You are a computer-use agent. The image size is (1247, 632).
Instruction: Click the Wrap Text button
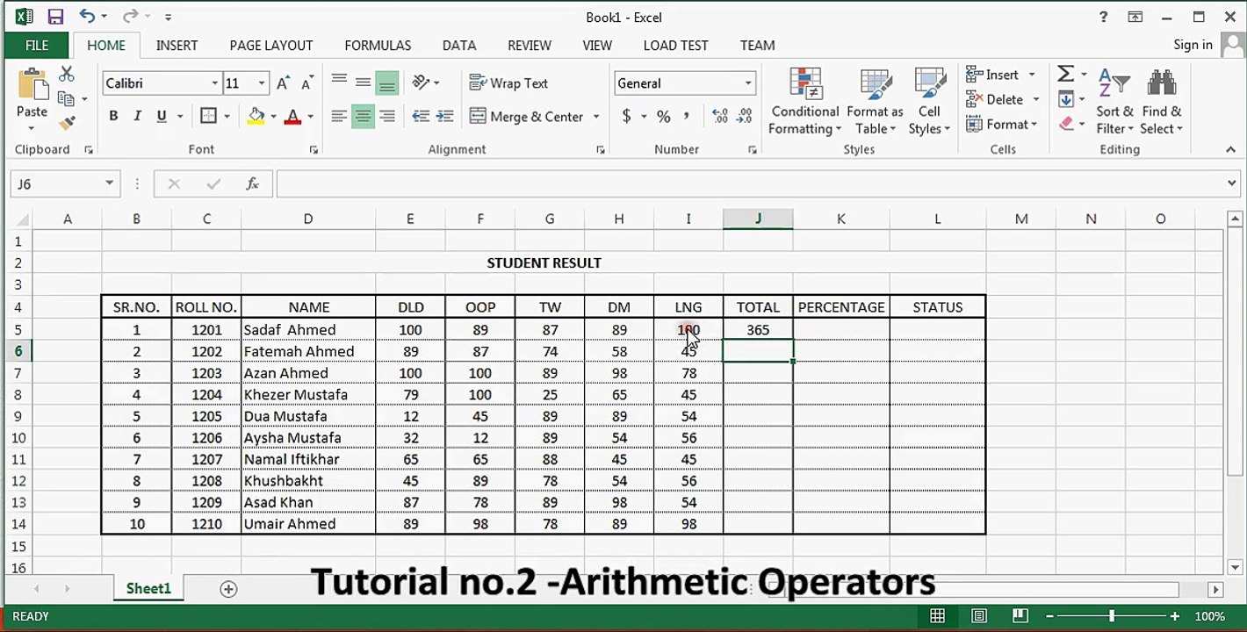509,83
